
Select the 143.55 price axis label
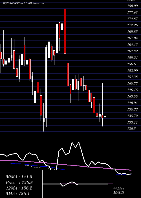click(133, 96)
